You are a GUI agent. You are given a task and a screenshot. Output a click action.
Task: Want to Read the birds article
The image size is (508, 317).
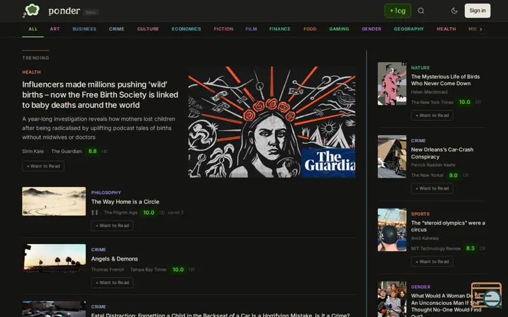click(x=432, y=115)
